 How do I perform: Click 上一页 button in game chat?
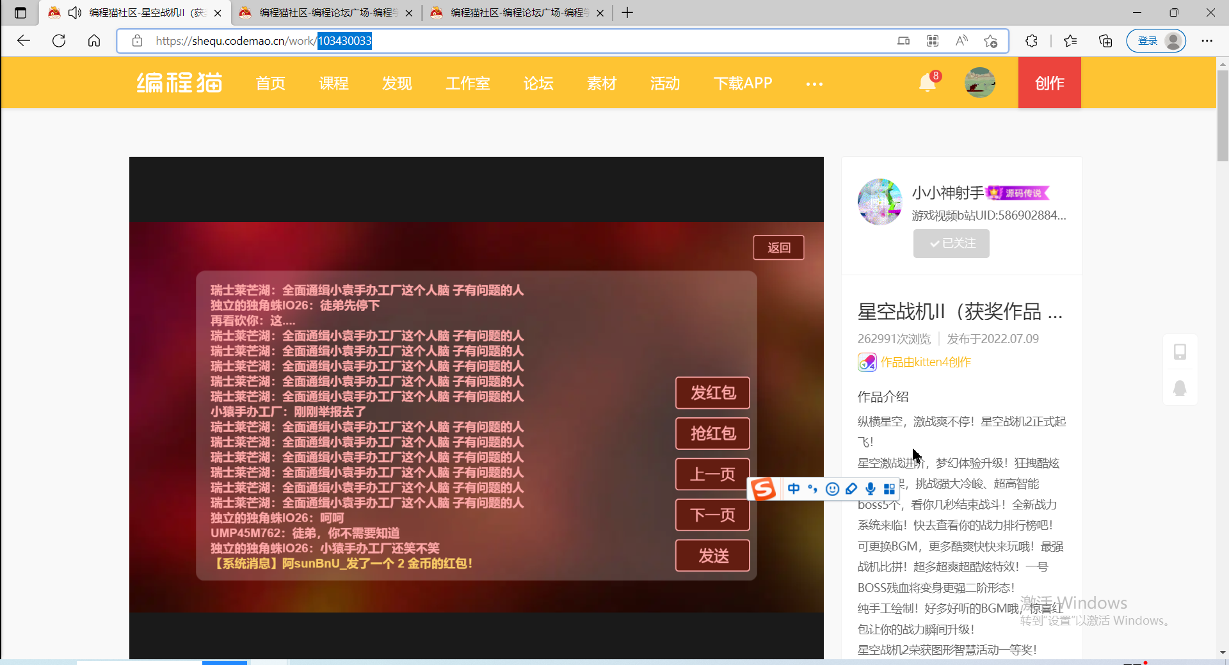point(713,474)
